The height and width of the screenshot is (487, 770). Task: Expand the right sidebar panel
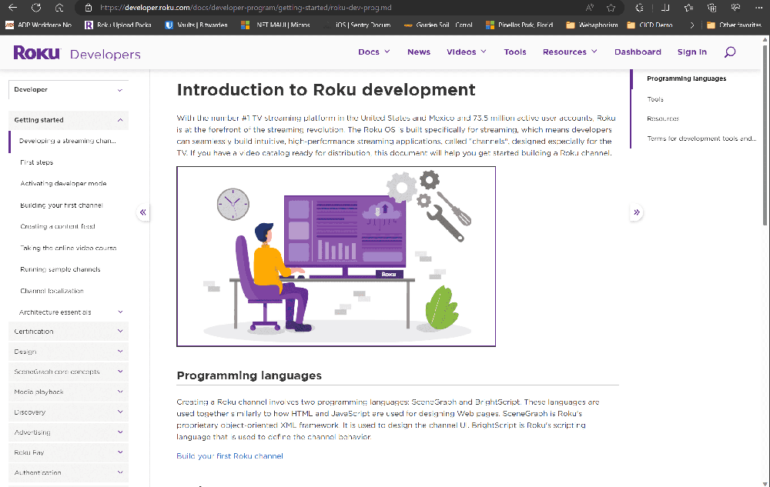[636, 212]
